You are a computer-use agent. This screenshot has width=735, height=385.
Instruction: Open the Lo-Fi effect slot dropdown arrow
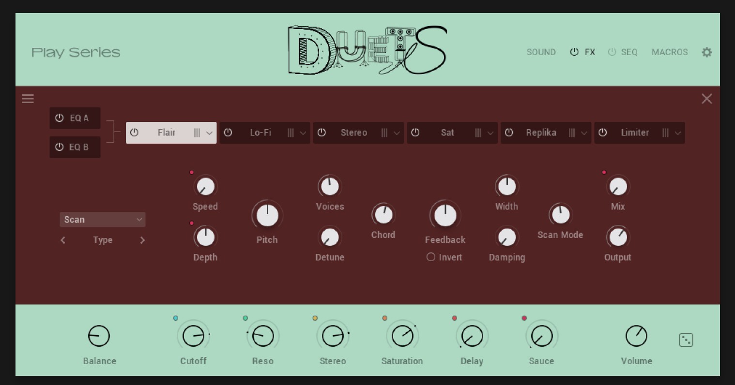click(x=303, y=133)
